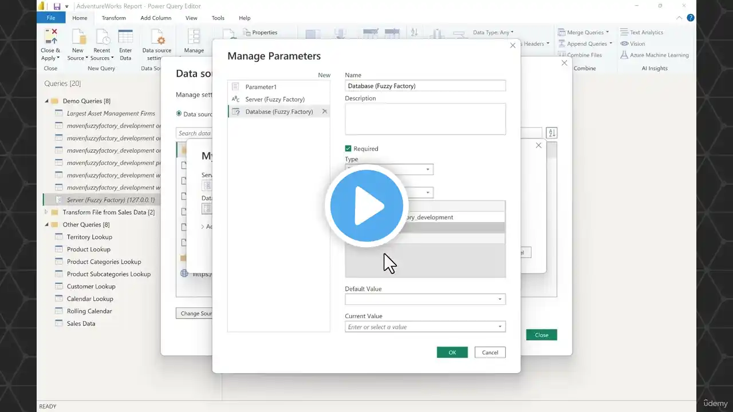Switch to the Transform tab
The image size is (733, 412).
(113, 18)
